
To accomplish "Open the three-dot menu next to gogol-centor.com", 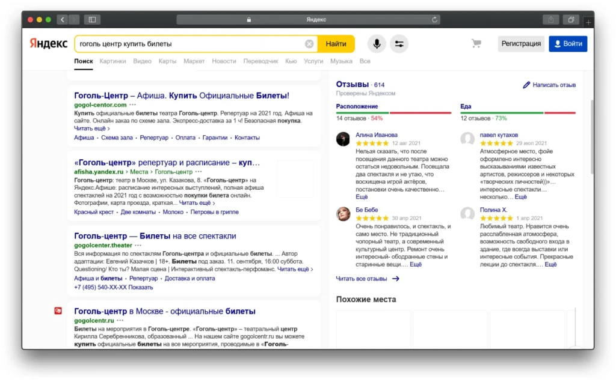I will tap(133, 105).
